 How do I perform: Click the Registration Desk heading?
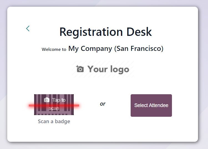[106, 32]
